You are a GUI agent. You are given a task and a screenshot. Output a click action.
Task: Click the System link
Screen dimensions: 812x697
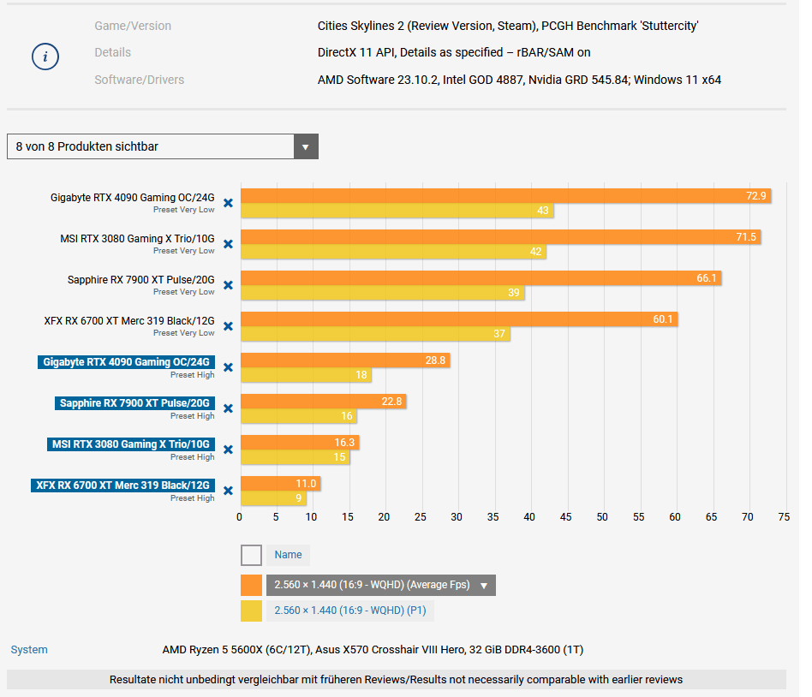point(29,650)
